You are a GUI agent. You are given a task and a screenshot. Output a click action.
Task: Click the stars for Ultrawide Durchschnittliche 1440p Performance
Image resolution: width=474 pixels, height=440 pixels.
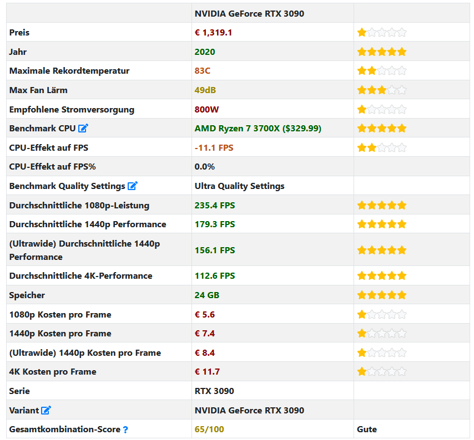click(382, 250)
